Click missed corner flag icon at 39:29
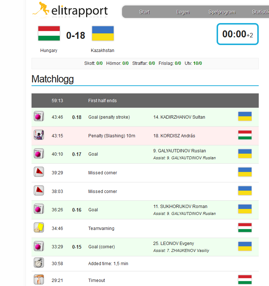 (x=39, y=172)
